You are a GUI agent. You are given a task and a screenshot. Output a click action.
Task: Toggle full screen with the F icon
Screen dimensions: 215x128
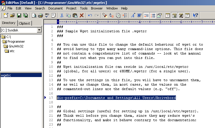coord(187,15)
